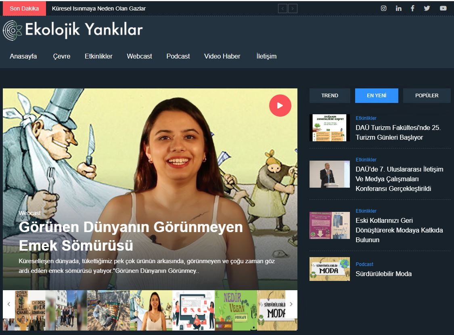
Task: Go to the Video Haber page
Action: coord(222,57)
